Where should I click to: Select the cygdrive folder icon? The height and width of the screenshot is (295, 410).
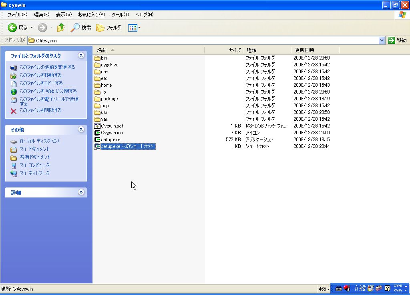click(97, 65)
